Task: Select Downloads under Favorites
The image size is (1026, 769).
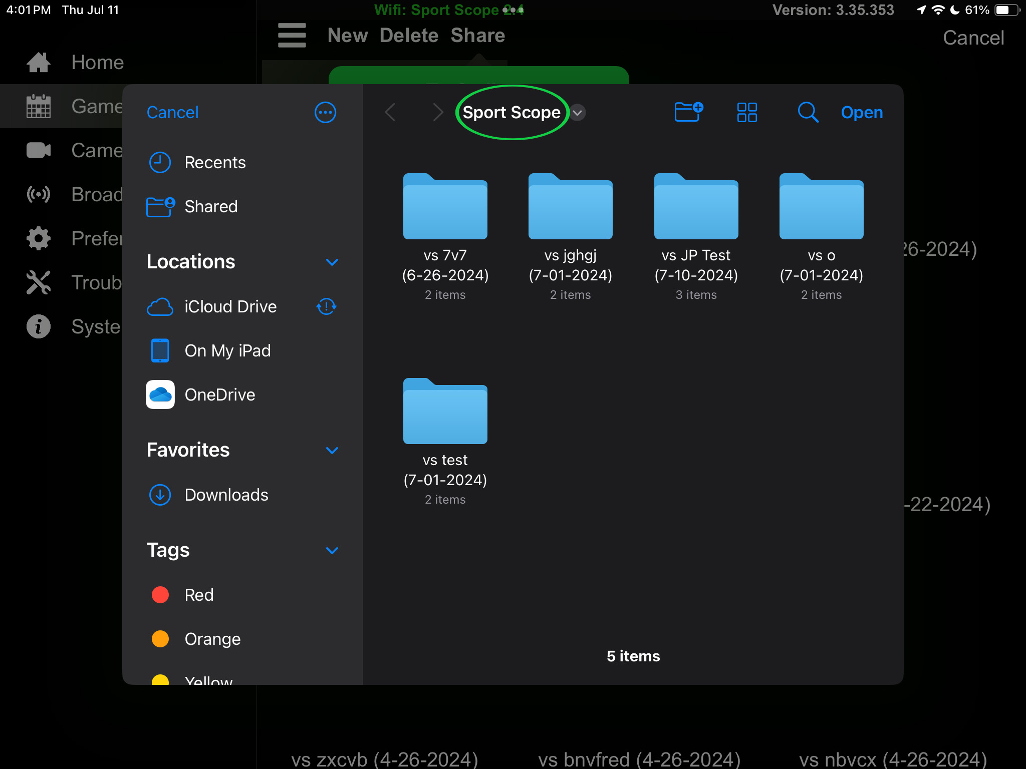Action: point(242,495)
